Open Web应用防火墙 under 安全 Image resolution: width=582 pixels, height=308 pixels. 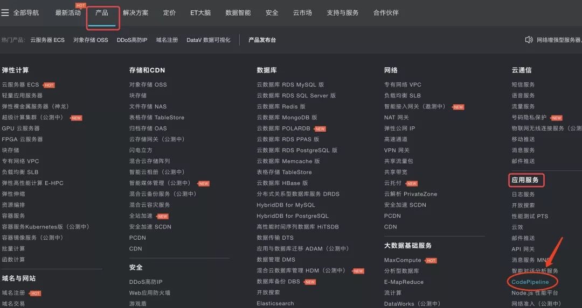point(150,292)
